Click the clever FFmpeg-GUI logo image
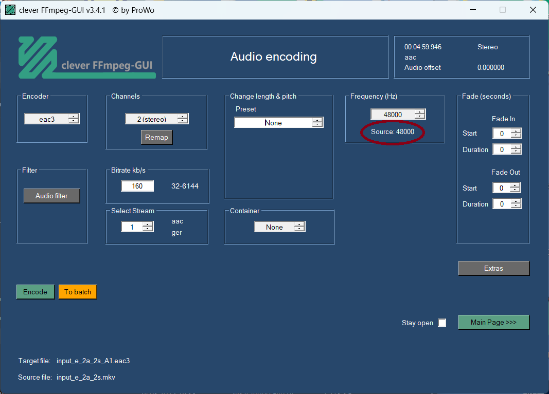The height and width of the screenshot is (394, 549). coord(87,58)
